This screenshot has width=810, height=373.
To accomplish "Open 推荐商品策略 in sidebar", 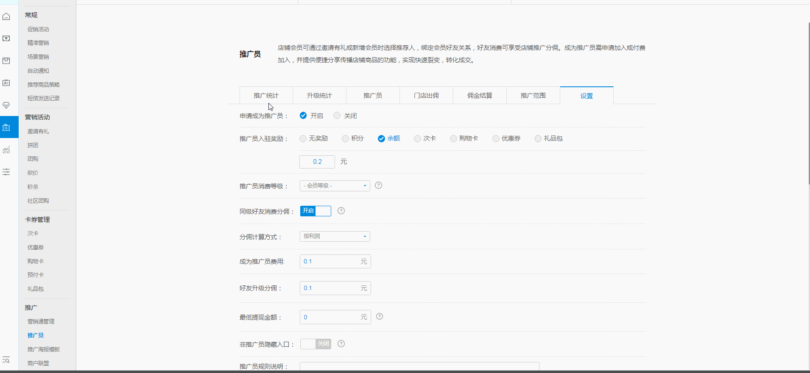I will click(x=44, y=85).
